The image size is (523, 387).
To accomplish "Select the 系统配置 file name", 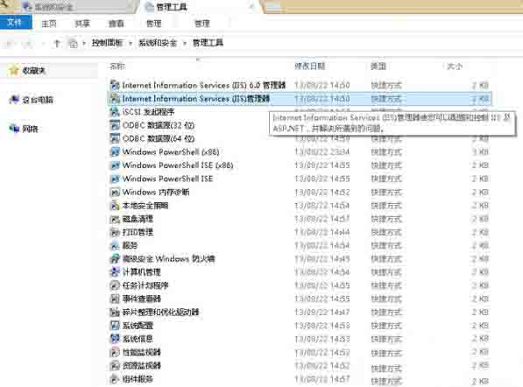I will [138, 326].
